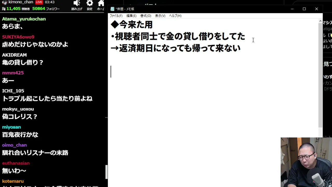This screenshot has height=187, width=332.
Task: Click the viewers people icon beside 11,405
Action: (x=4, y=9)
